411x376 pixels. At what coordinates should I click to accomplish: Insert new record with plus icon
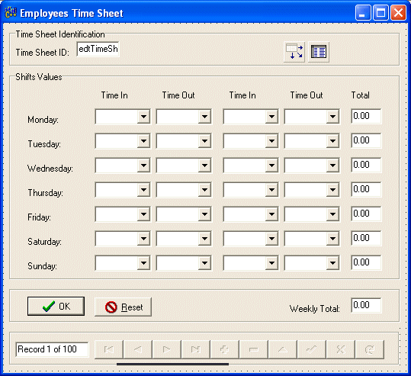click(x=225, y=349)
